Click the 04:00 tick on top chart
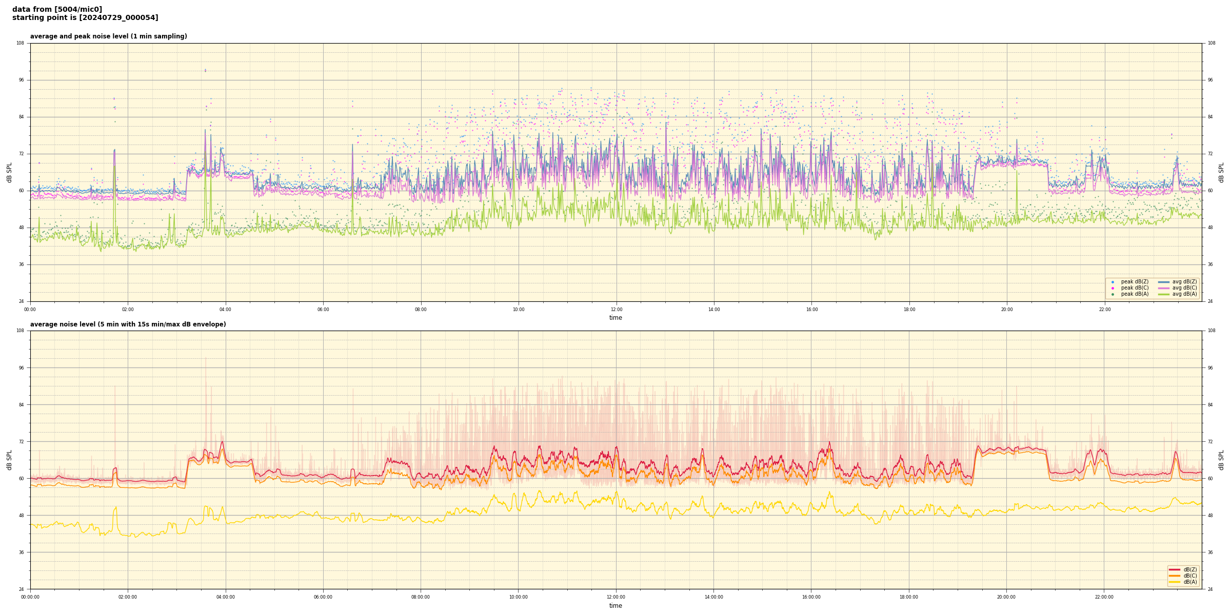This screenshot has width=1231, height=615. 226,310
